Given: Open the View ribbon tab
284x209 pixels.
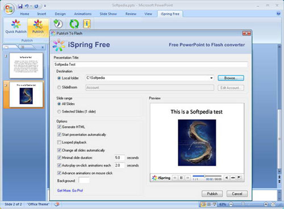Looking at the screenshot, I should [148, 14].
